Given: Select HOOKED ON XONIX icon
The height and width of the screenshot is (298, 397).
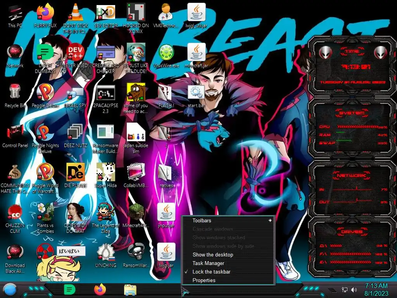Looking at the screenshot, I should (136, 13).
